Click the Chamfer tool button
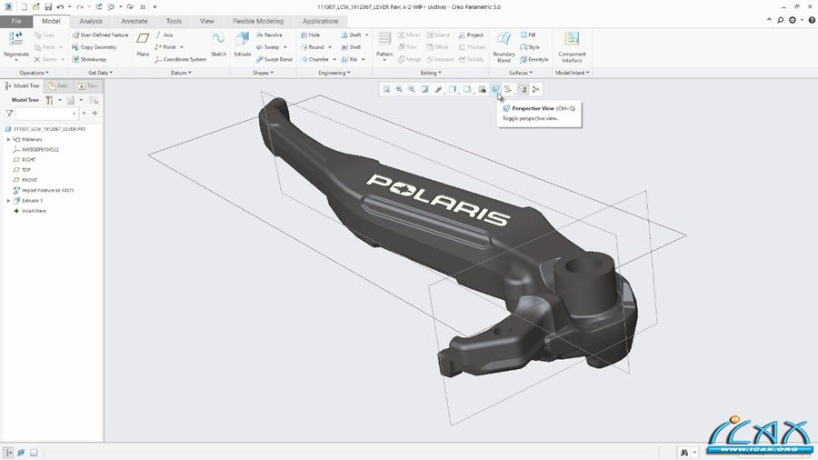This screenshot has height=460, width=818. pyautogui.click(x=314, y=59)
